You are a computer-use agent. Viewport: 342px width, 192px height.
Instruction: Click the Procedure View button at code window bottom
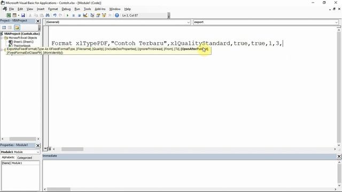click(45, 149)
